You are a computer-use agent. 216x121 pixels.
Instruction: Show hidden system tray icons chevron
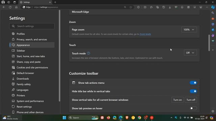(171, 118)
